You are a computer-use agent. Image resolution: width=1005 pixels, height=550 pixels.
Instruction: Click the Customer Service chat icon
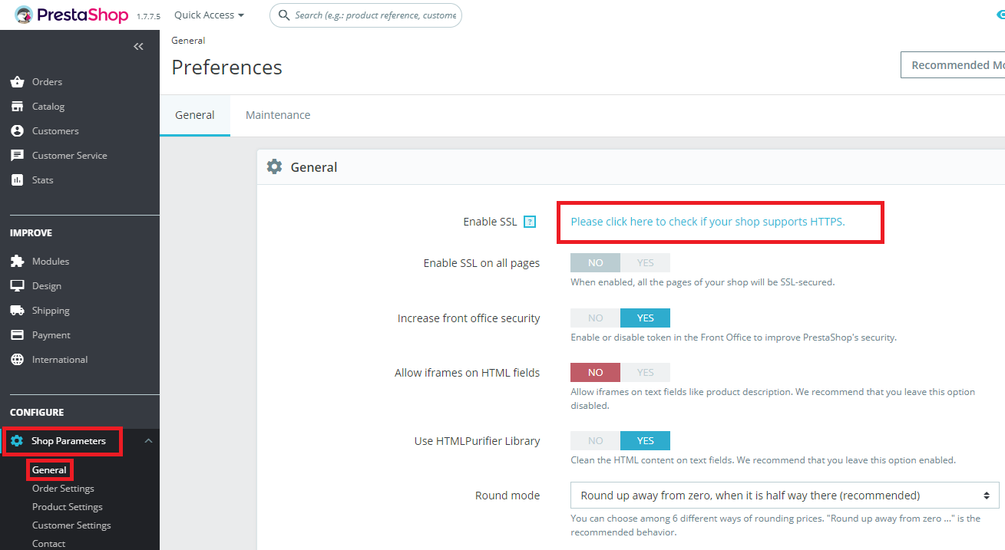pos(17,156)
